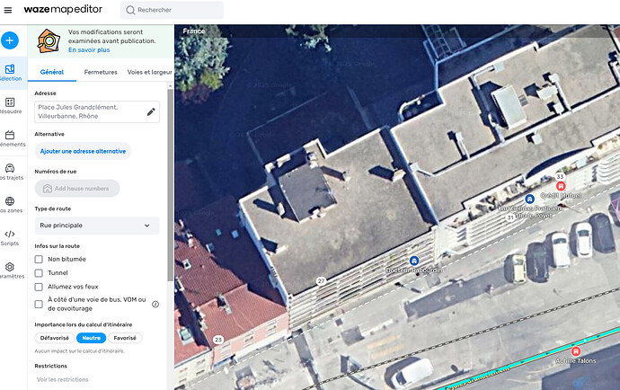The height and width of the screenshot is (390, 620).
Task: Click the blue add plus button
Action: pos(10,40)
